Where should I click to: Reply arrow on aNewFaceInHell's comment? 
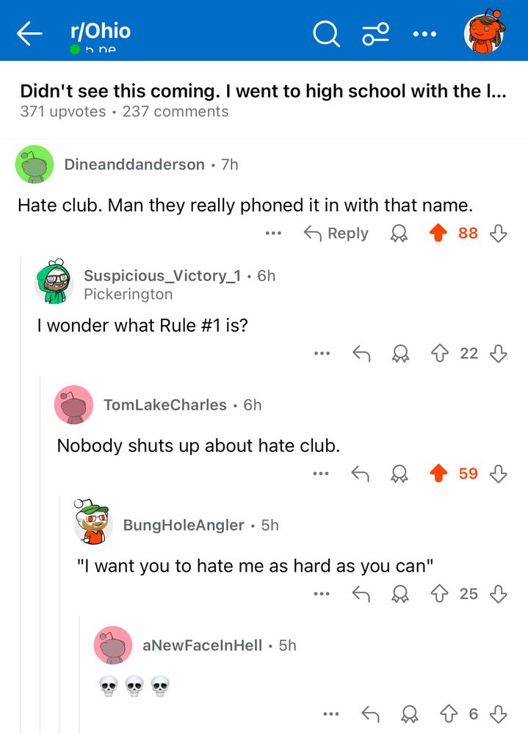click(371, 714)
